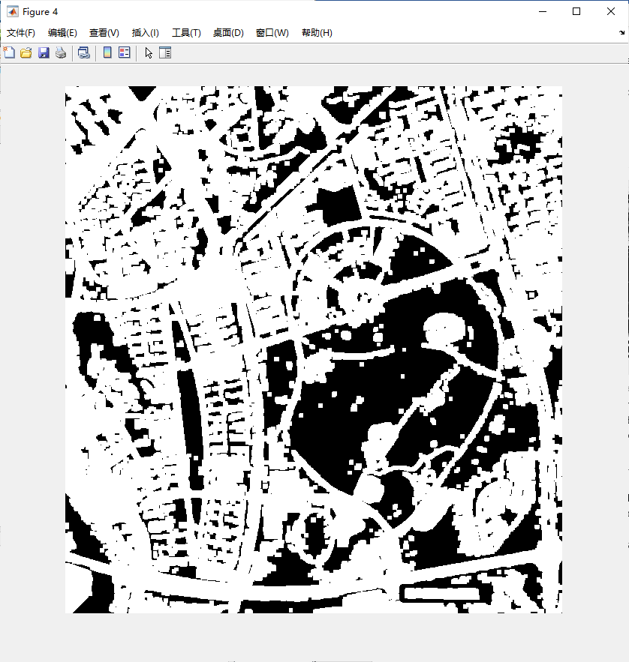Viewport: 629px width, 662px height.
Task: Print the figure using the printer icon
Action: 60,52
